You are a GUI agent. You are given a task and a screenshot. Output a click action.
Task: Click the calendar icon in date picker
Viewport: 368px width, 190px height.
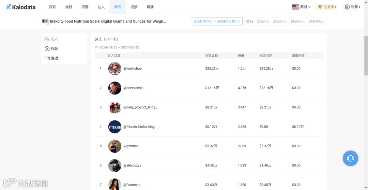[238, 21]
